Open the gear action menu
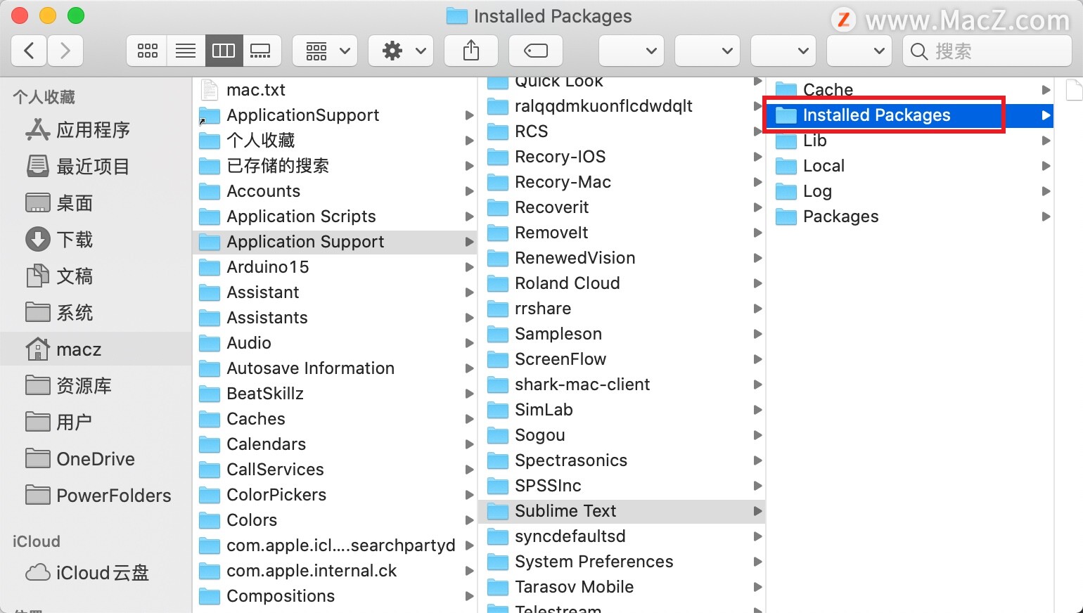1083x613 pixels. 401,51
